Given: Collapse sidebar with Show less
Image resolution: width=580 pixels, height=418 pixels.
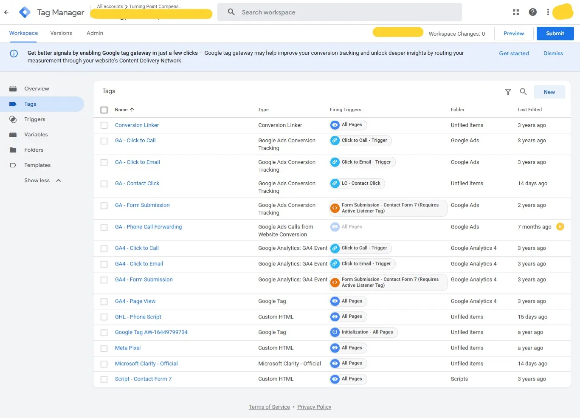Looking at the screenshot, I should 42,181.
